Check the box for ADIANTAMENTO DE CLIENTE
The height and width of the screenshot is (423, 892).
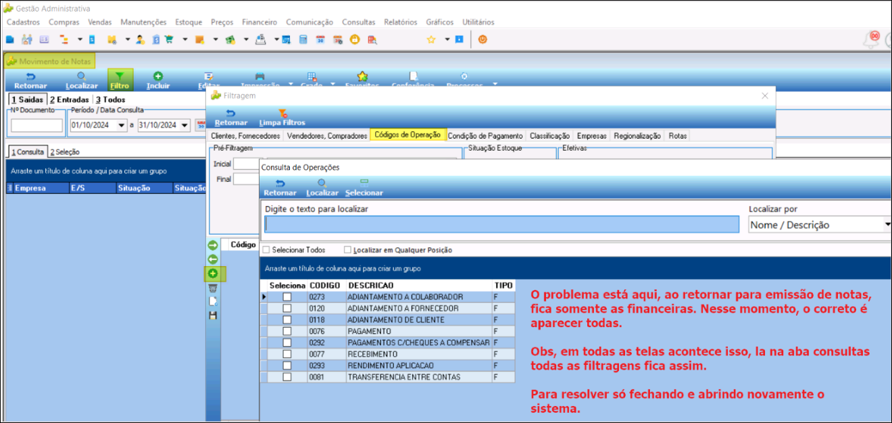pos(287,320)
